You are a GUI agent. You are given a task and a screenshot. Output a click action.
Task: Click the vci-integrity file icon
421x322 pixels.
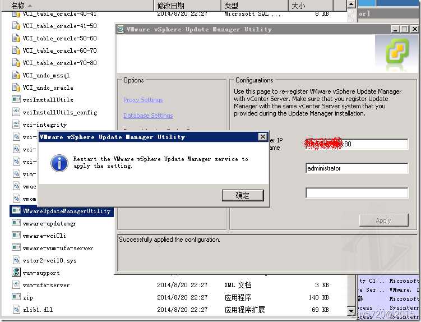[16, 125]
